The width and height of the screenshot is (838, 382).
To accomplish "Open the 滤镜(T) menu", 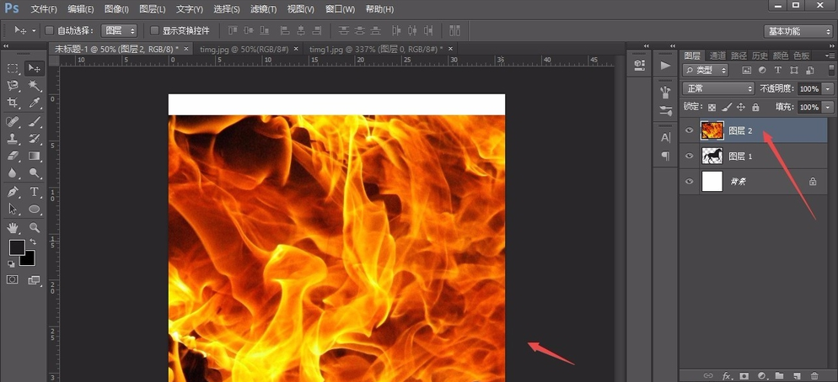I will coord(263,9).
